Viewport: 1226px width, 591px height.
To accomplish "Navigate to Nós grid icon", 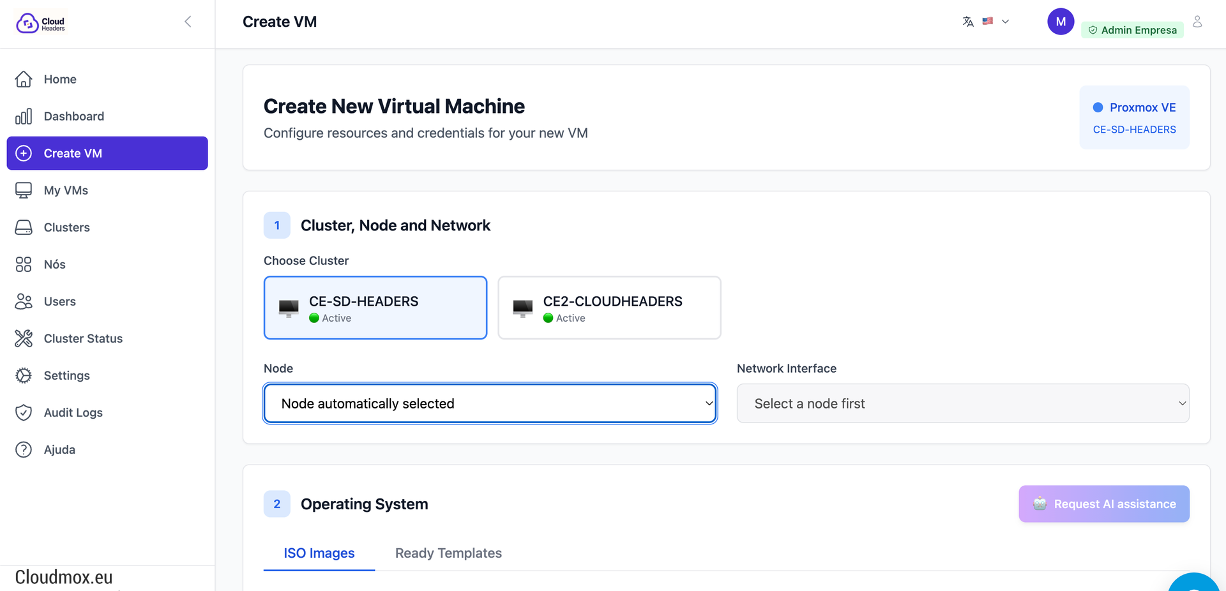I will pos(24,264).
